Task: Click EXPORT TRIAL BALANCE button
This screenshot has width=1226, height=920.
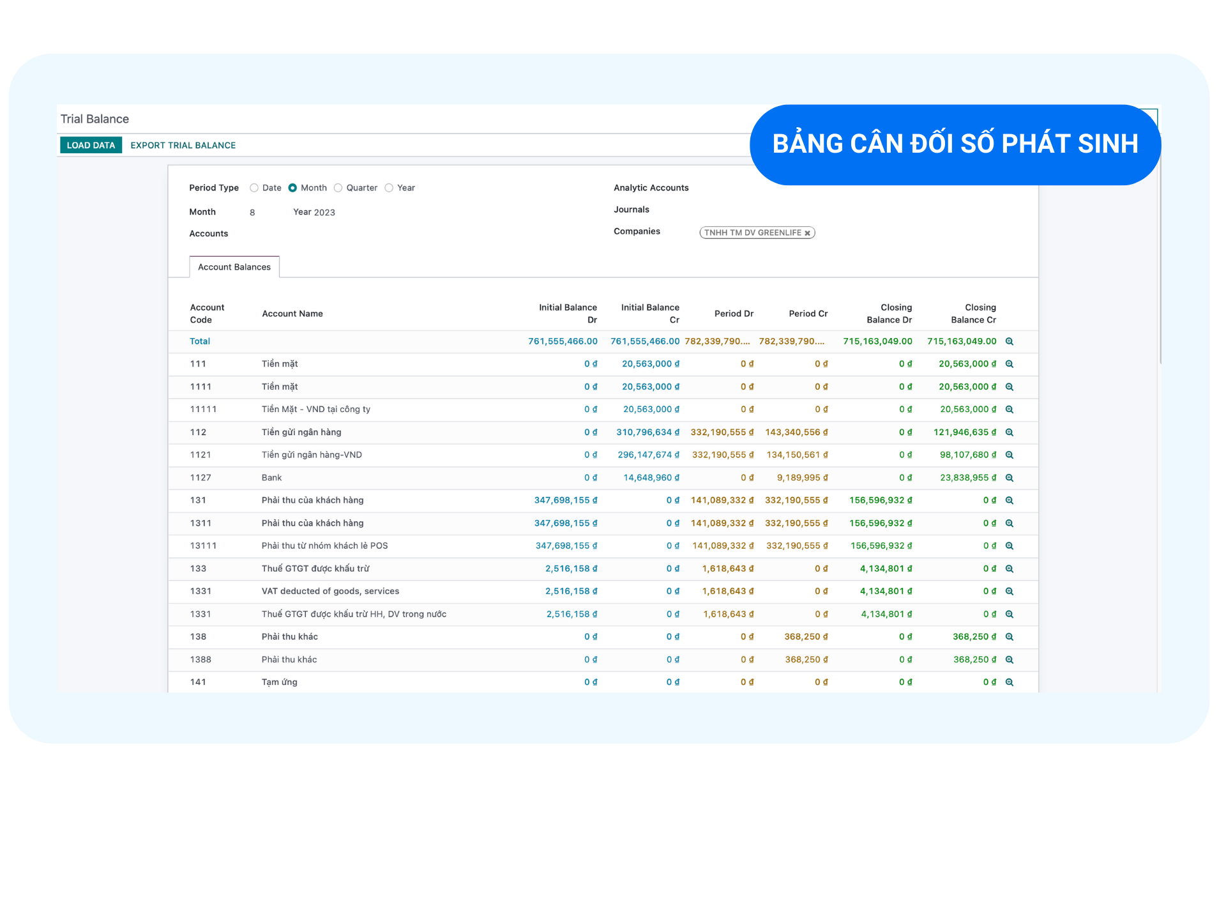Action: pos(183,145)
